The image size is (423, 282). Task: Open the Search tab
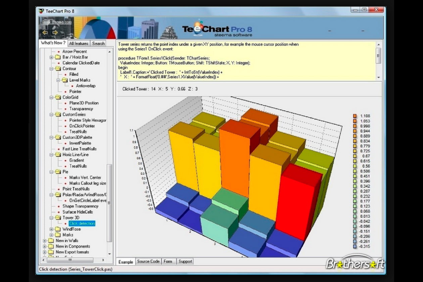pos(98,43)
